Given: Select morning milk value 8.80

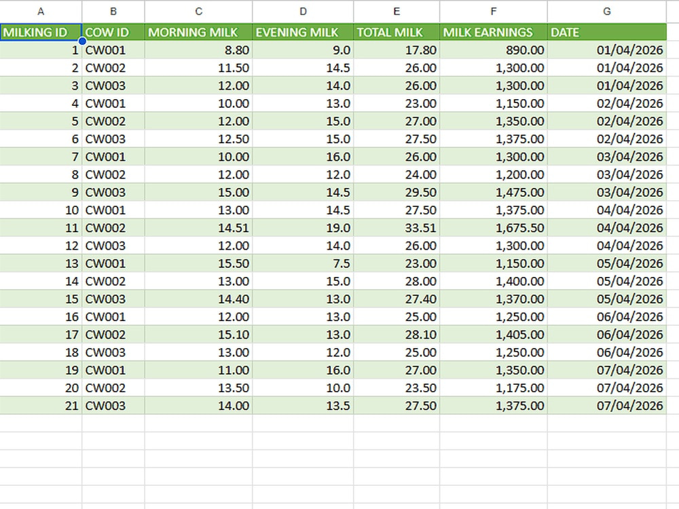Looking at the screenshot, I should [198, 50].
